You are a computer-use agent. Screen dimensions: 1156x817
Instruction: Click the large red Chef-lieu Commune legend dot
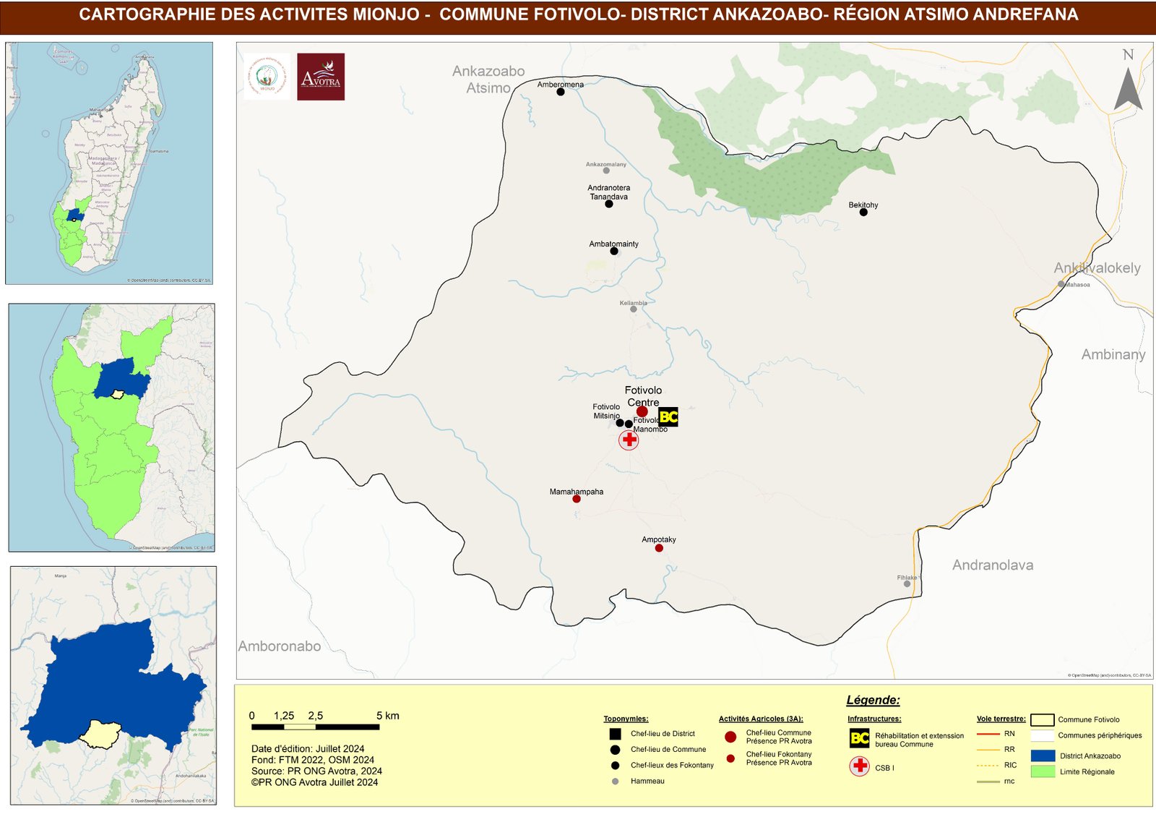730,737
